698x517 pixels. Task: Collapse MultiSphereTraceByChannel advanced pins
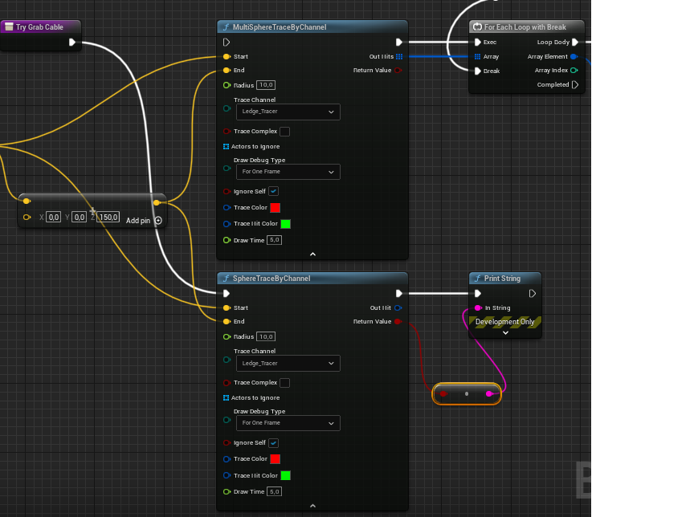312,254
